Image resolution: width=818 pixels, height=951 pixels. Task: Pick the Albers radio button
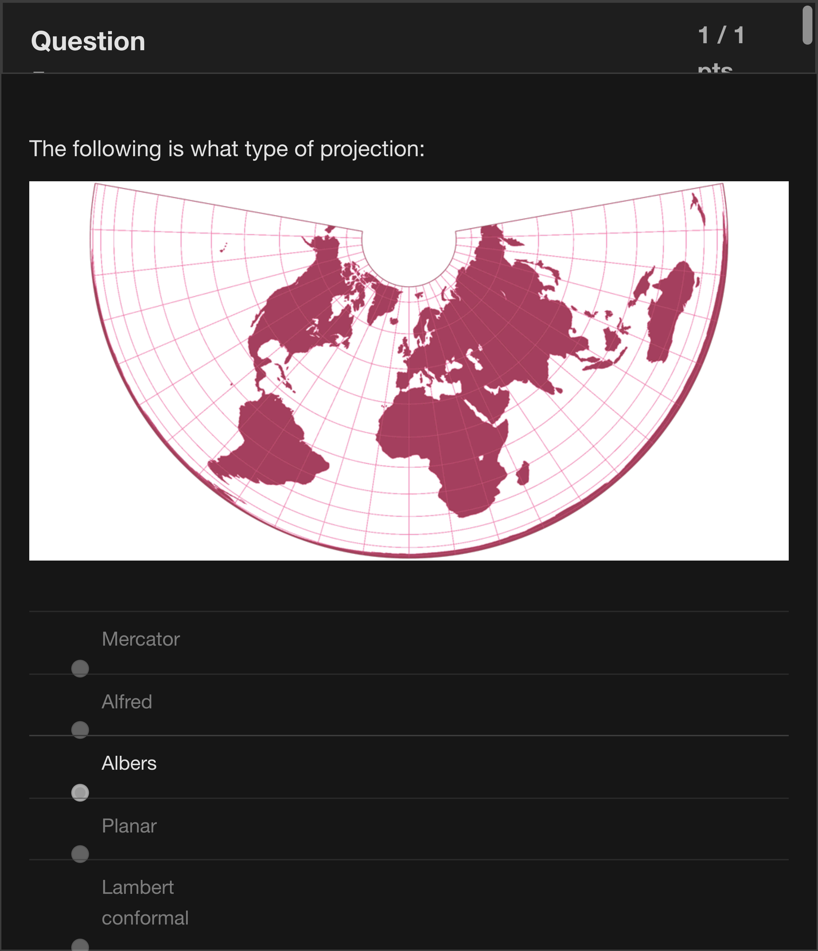click(80, 793)
